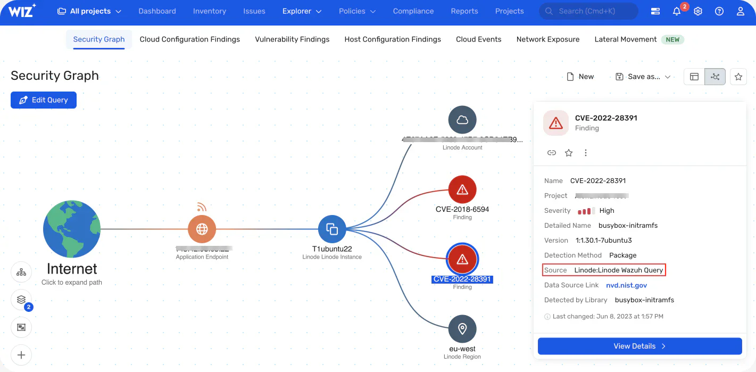The height and width of the screenshot is (372, 756).
Task: Open notifications via the bell icon
Action: (x=676, y=11)
